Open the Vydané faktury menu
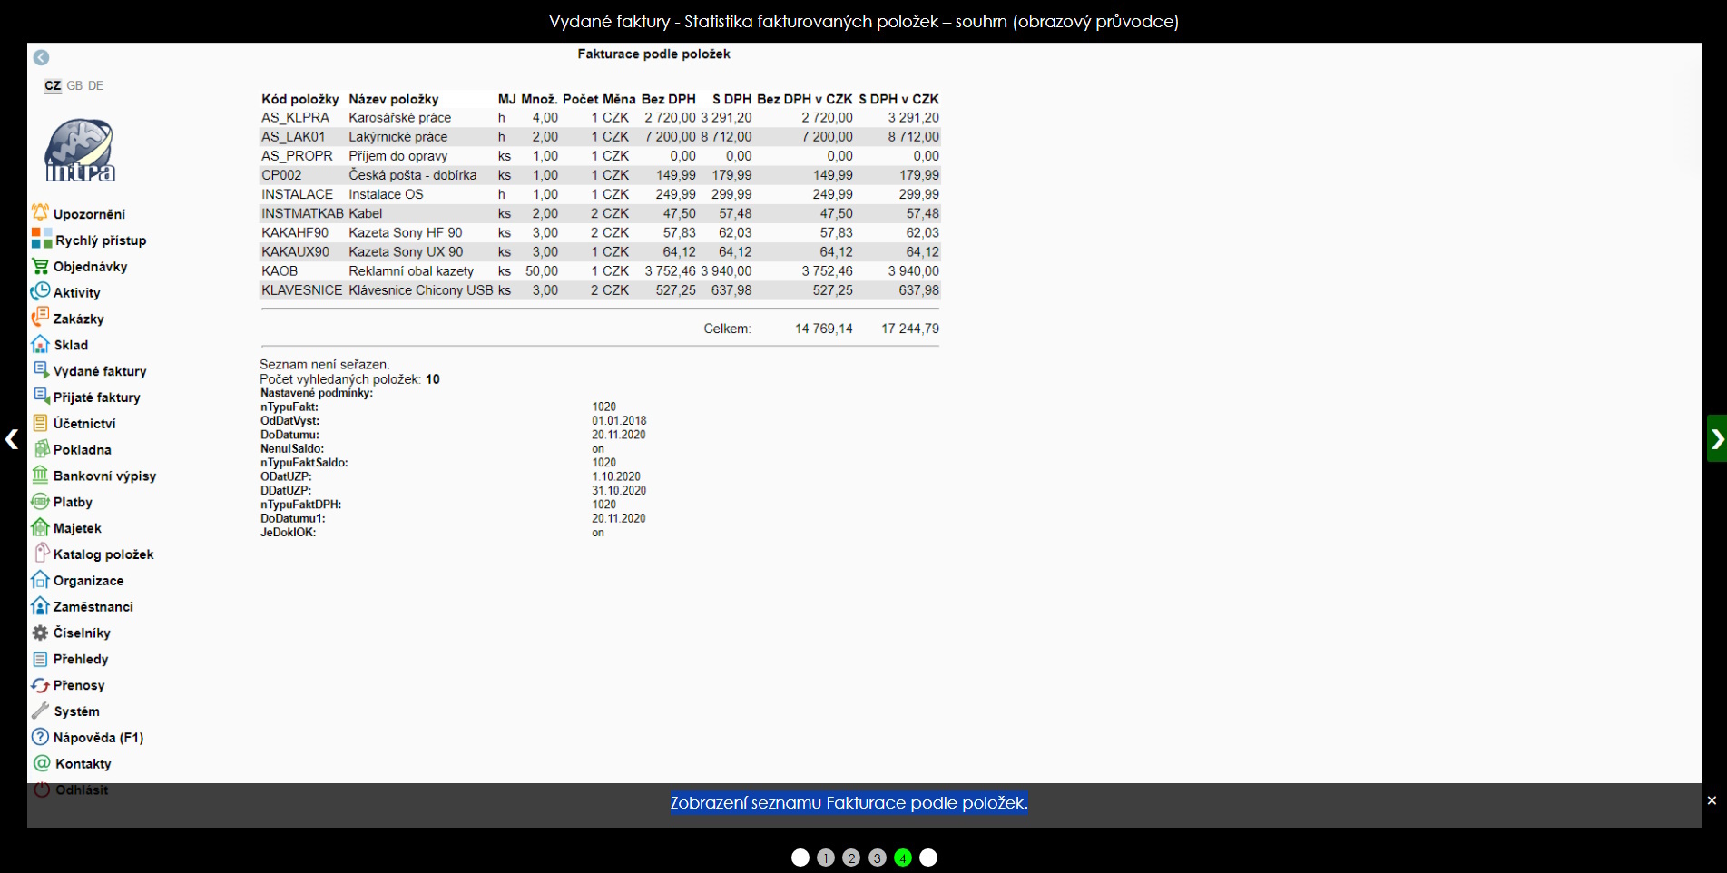 pos(99,371)
